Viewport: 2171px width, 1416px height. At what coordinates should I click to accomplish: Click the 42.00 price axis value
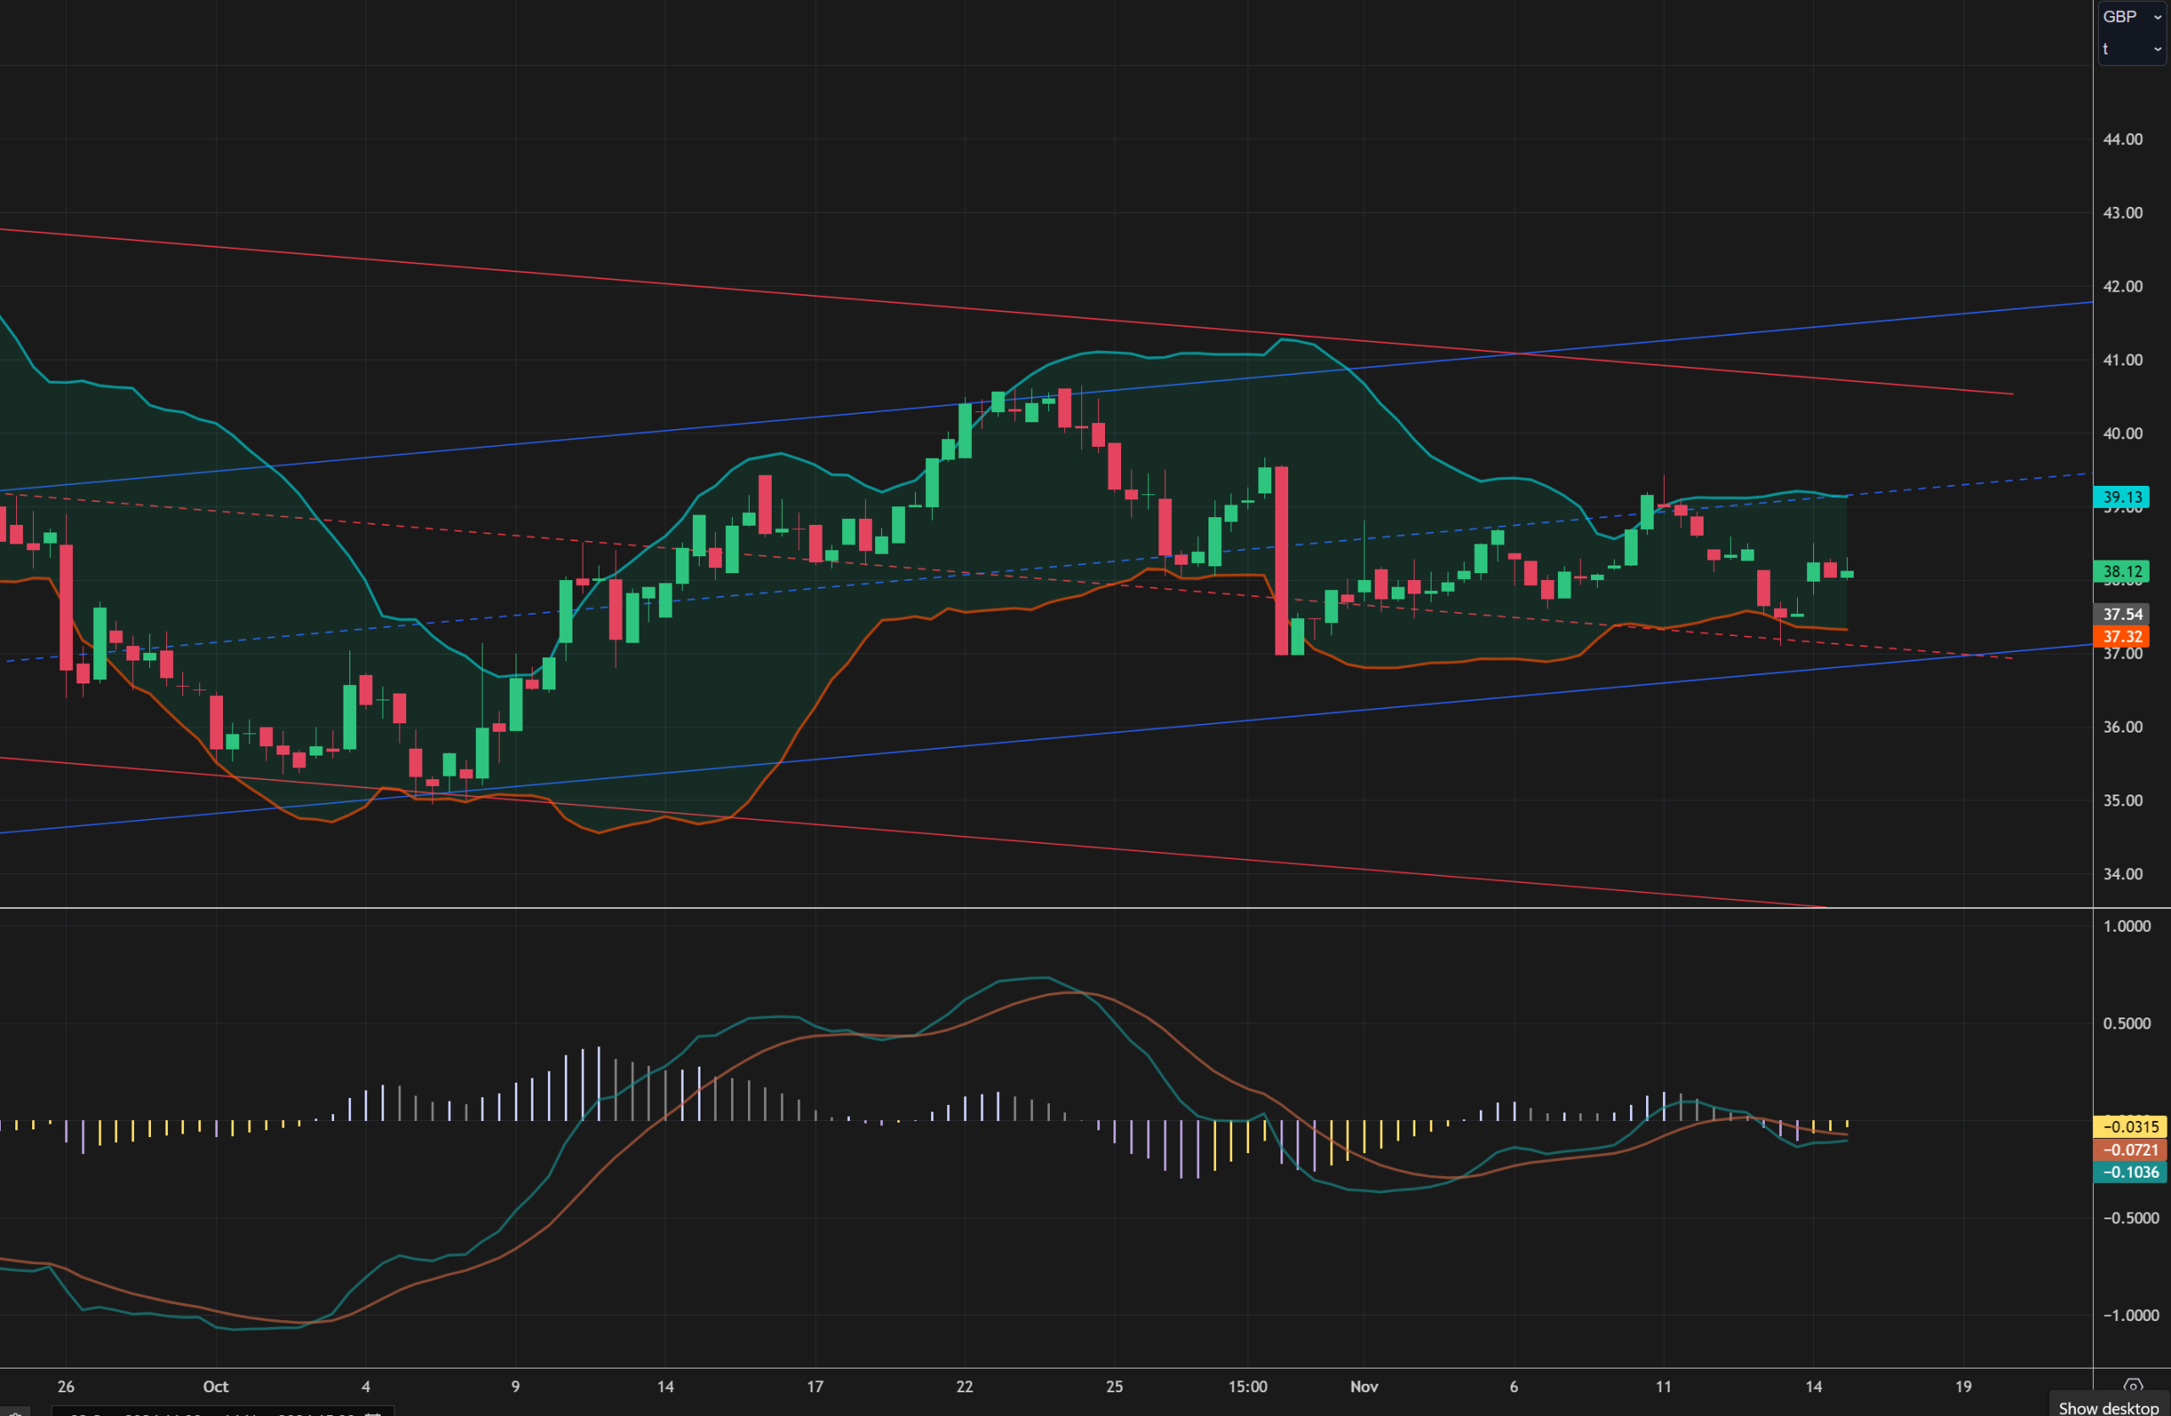[2123, 287]
